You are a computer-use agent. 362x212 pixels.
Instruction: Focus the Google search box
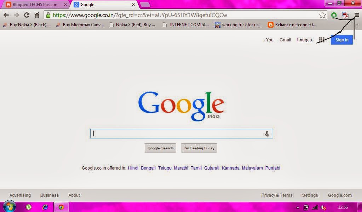point(181,134)
